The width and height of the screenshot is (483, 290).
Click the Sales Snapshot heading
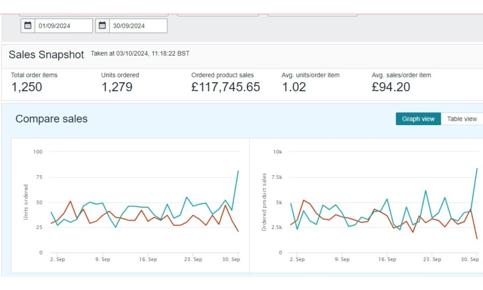pos(46,54)
